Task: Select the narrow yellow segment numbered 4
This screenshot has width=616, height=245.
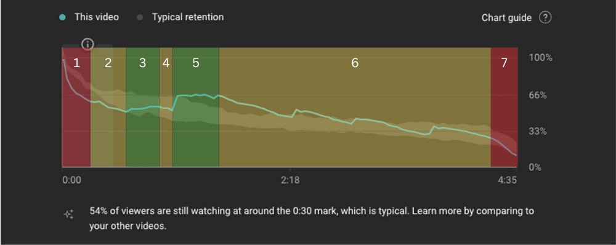Action: [x=166, y=107]
